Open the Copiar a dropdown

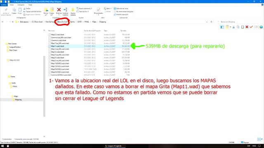coord(52,14)
